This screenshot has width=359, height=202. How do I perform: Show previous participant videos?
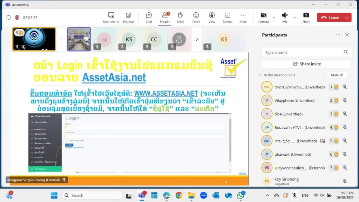(x=61, y=39)
